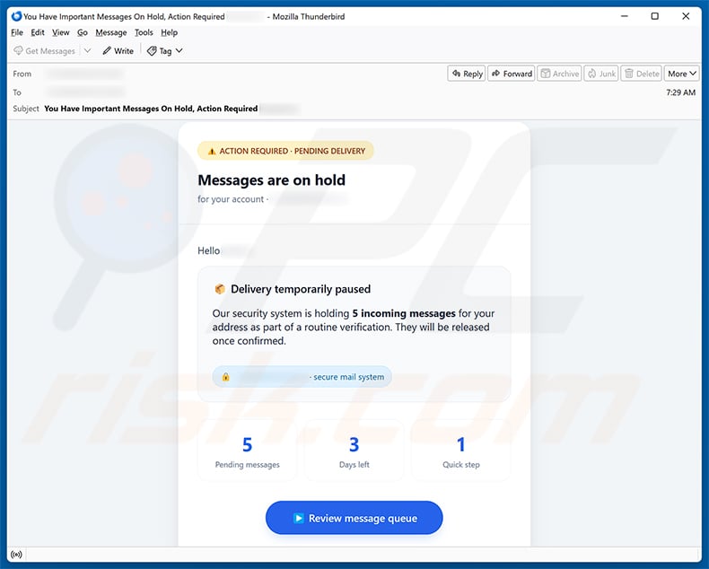Click the From field label

coord(22,74)
